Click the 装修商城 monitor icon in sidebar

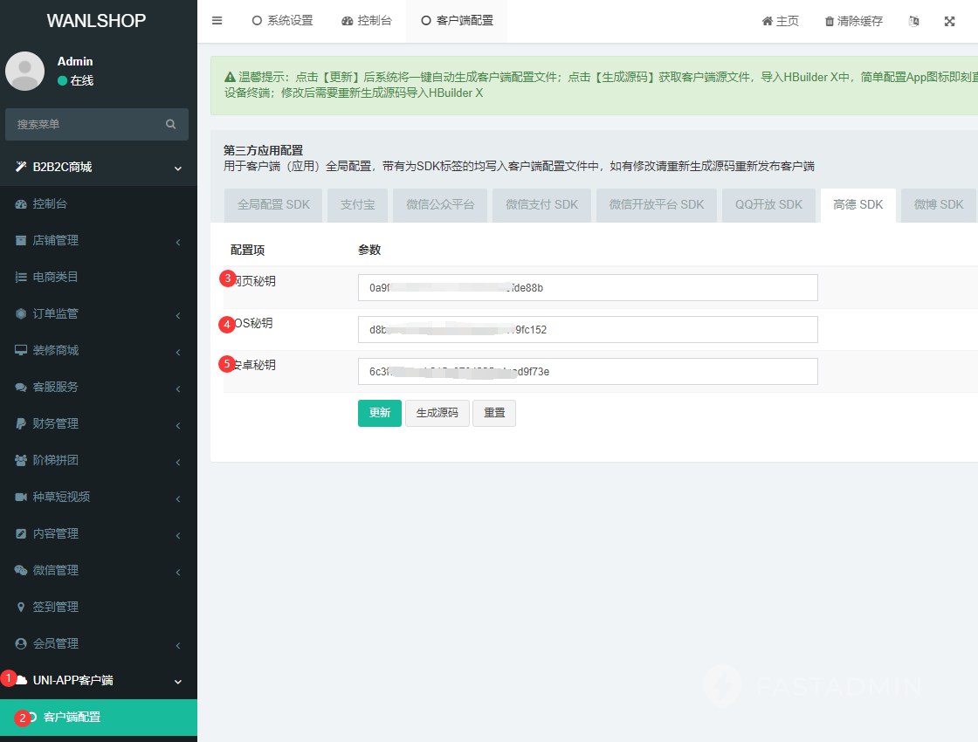click(x=21, y=350)
